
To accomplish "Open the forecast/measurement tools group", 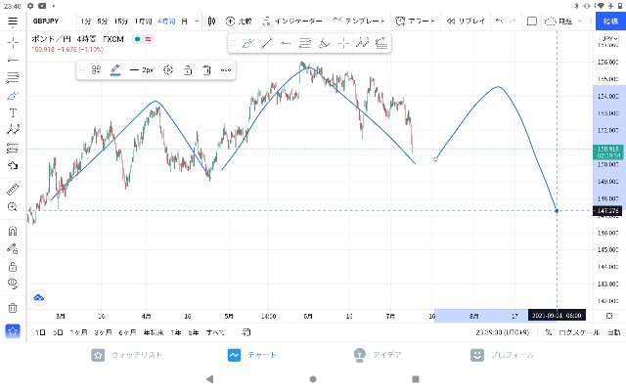I will click(13, 148).
